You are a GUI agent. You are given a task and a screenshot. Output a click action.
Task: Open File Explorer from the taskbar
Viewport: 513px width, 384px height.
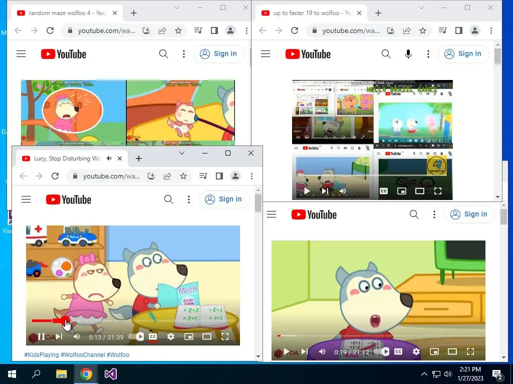click(x=61, y=374)
